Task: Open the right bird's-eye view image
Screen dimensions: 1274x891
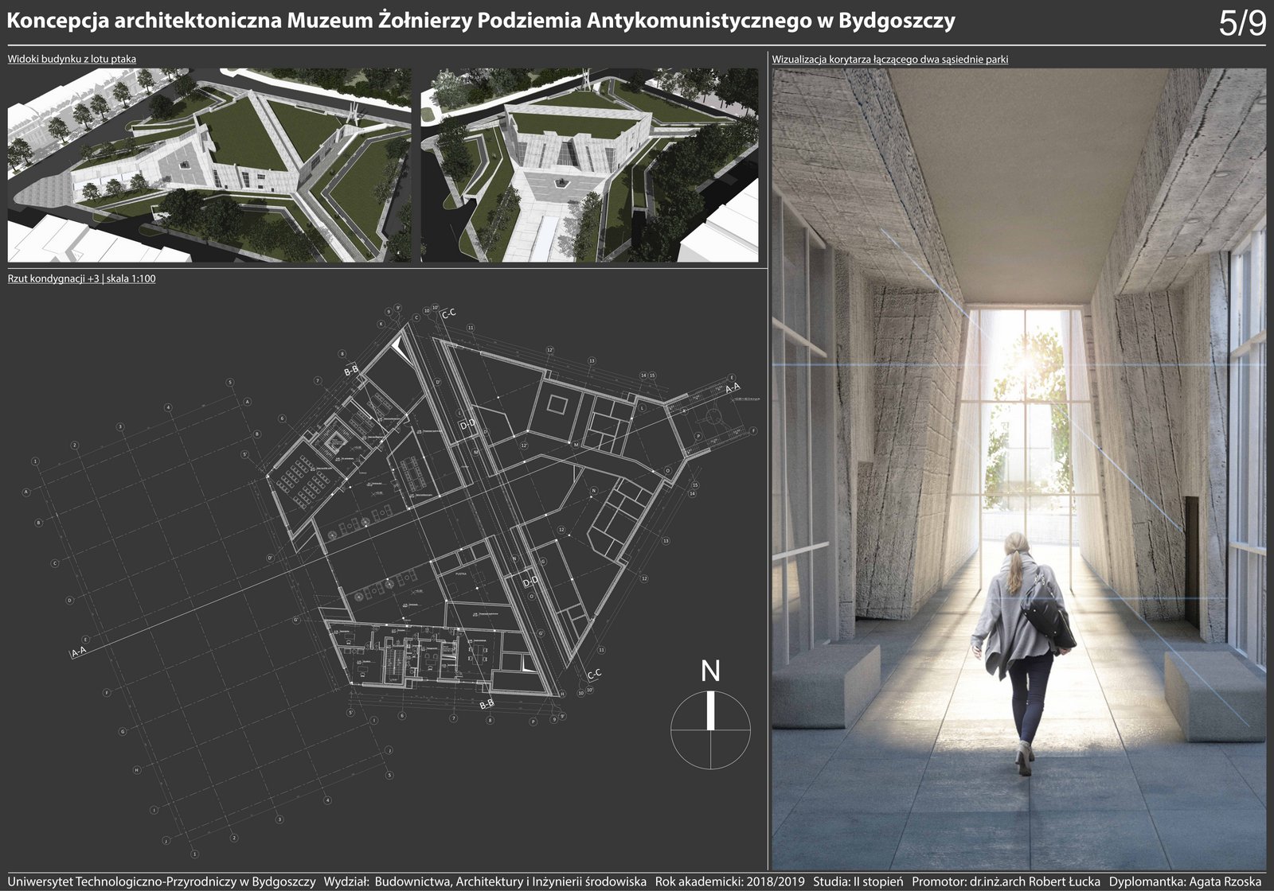Action: (589, 165)
